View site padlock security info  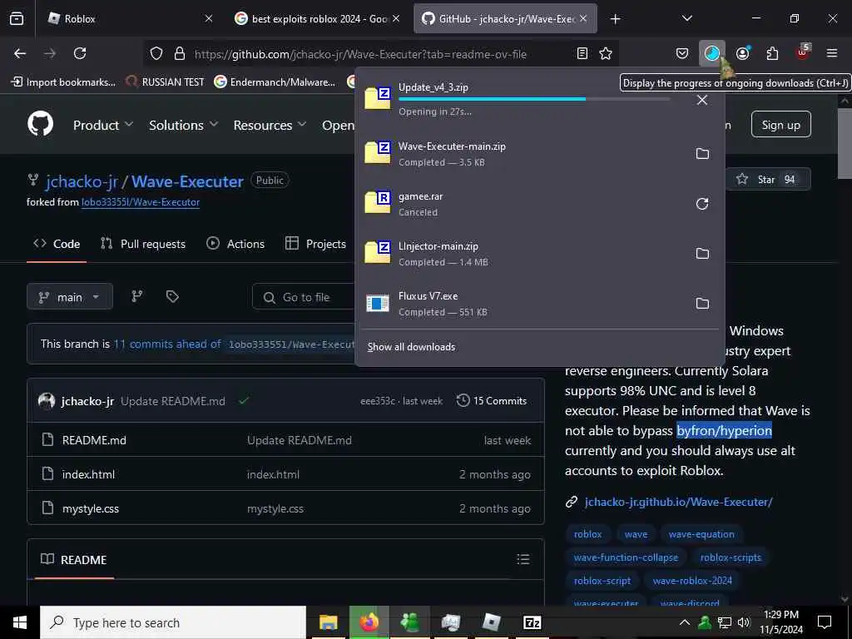pyautogui.click(x=180, y=53)
